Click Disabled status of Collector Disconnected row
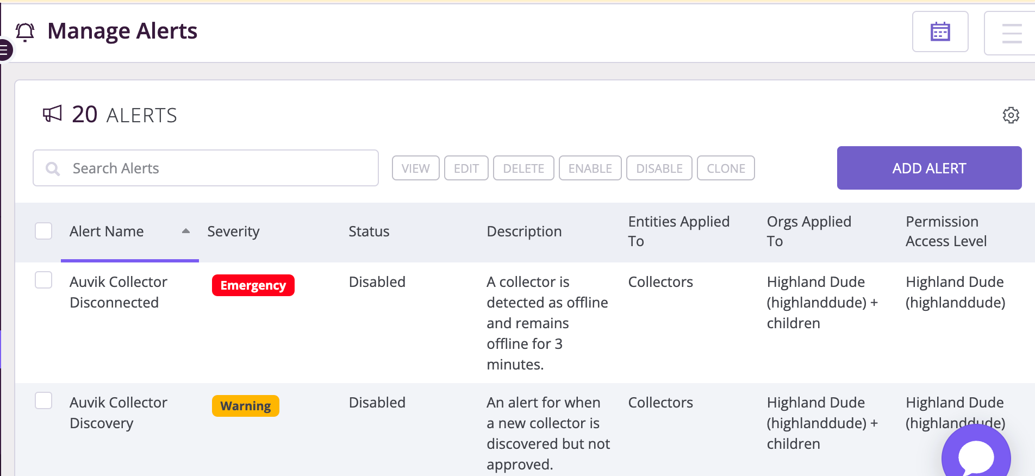The image size is (1035, 476). coord(377,282)
